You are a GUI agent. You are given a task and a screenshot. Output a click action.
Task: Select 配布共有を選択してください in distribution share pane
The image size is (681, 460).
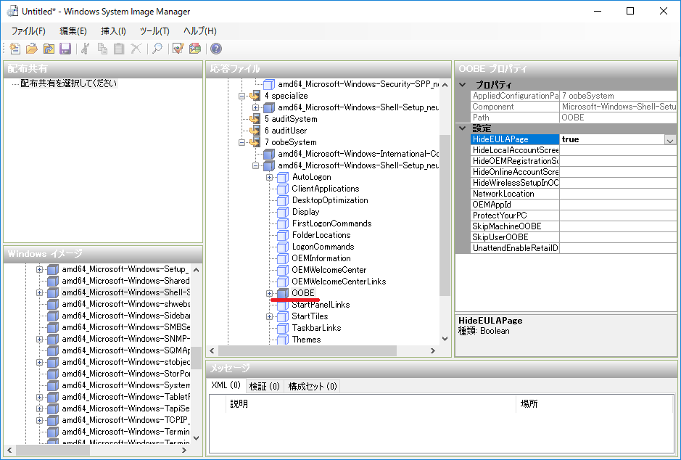click(69, 83)
